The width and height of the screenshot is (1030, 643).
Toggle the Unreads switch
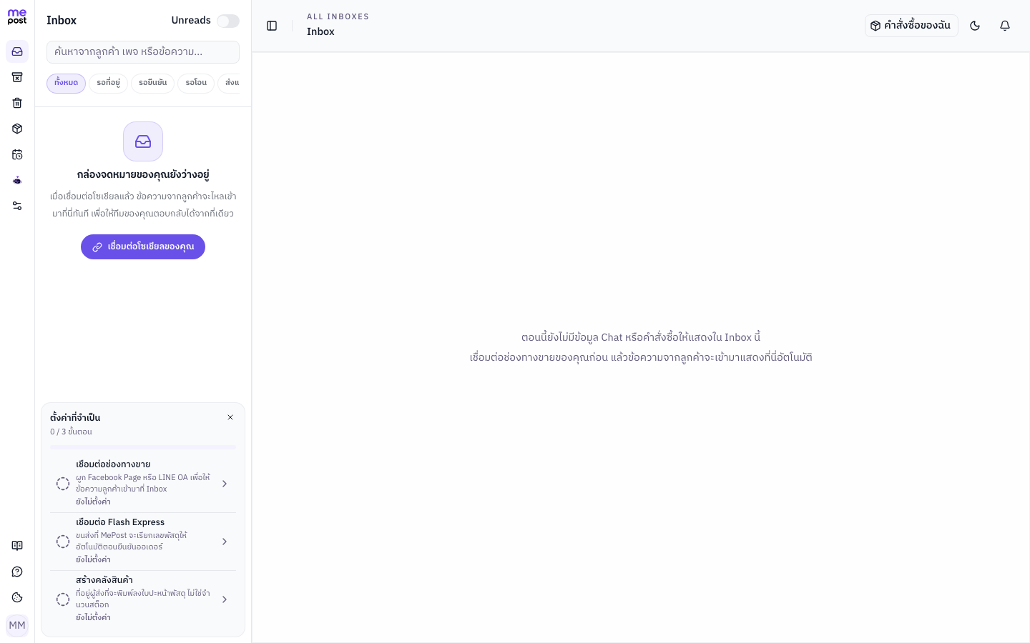tap(228, 21)
